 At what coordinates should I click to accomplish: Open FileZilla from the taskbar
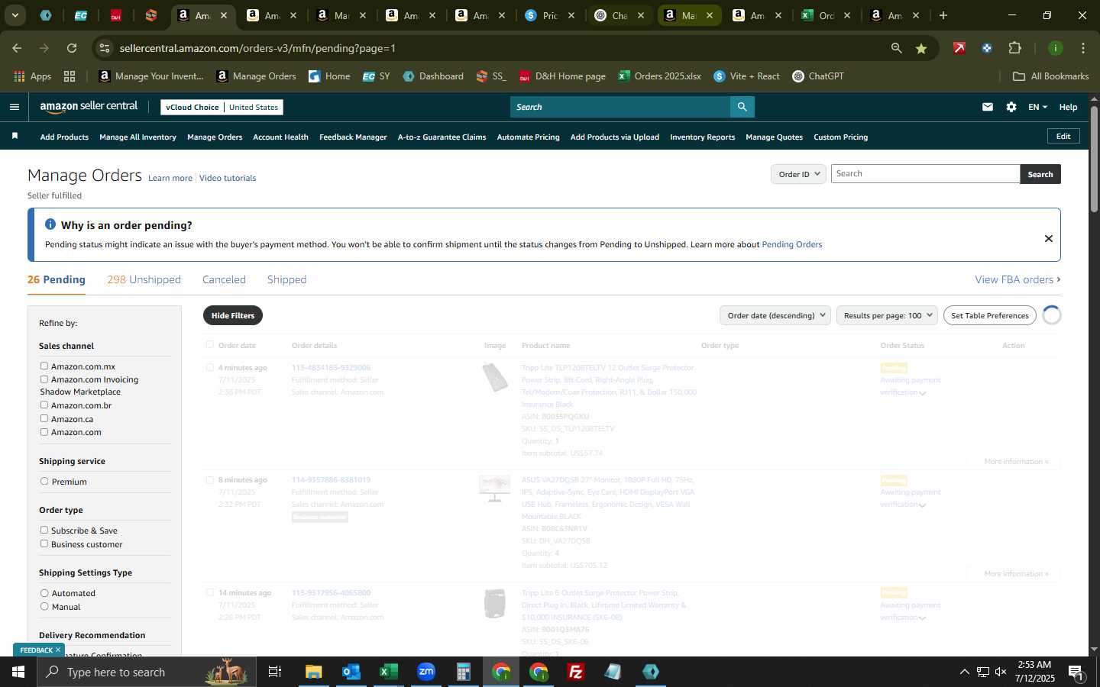pos(576,672)
